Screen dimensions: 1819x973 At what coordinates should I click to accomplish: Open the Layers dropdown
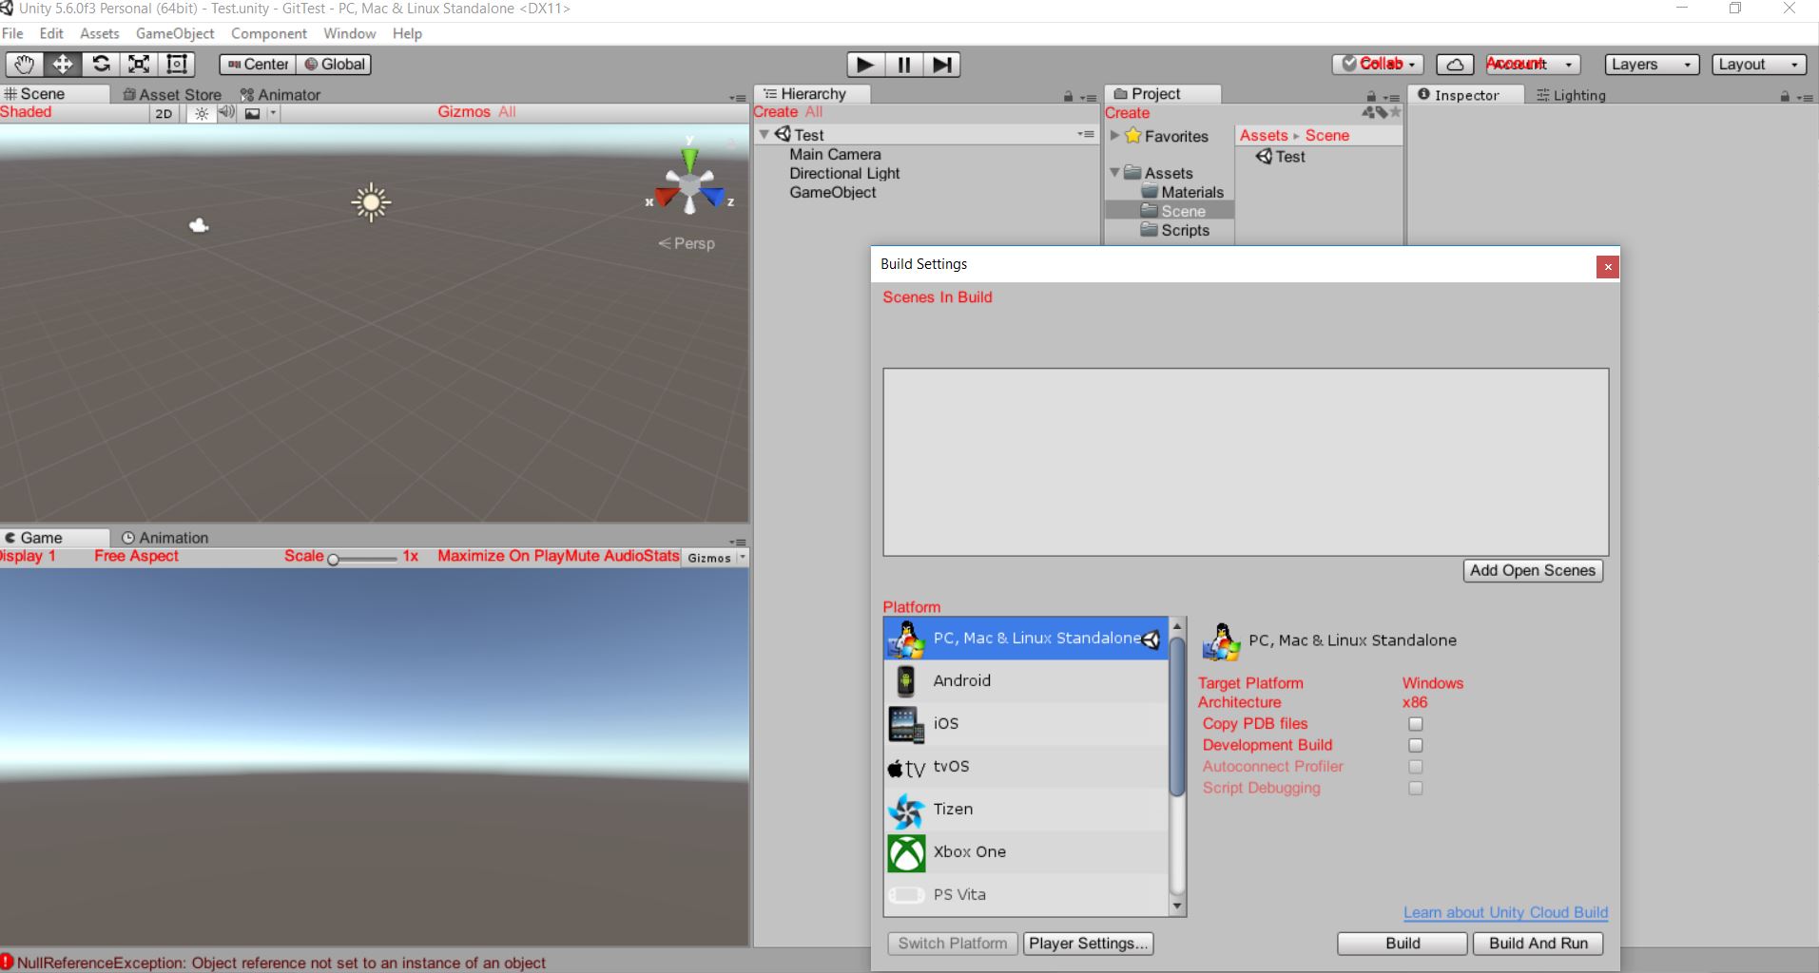click(1652, 65)
